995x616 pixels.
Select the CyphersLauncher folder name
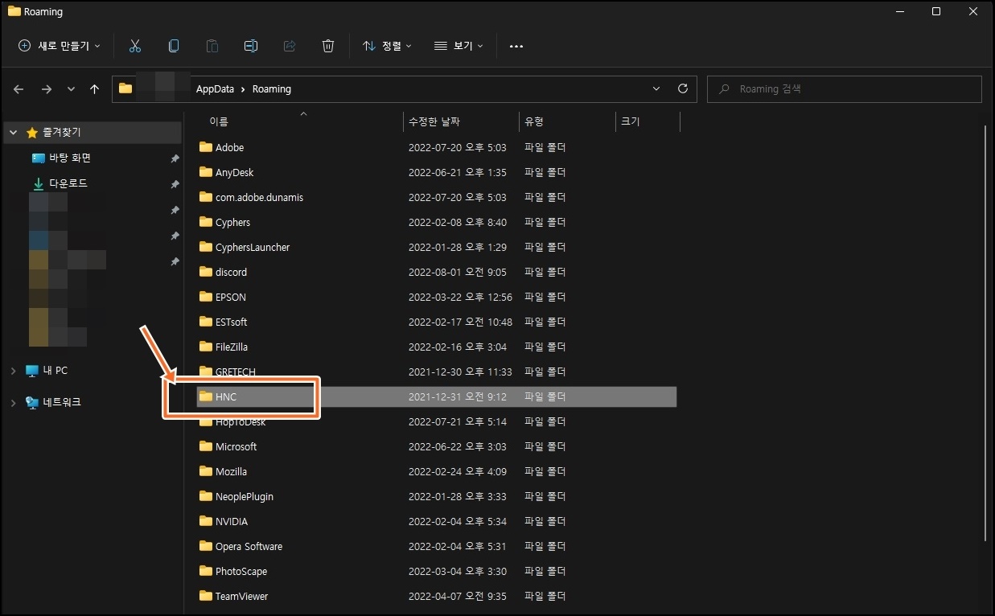tap(253, 247)
